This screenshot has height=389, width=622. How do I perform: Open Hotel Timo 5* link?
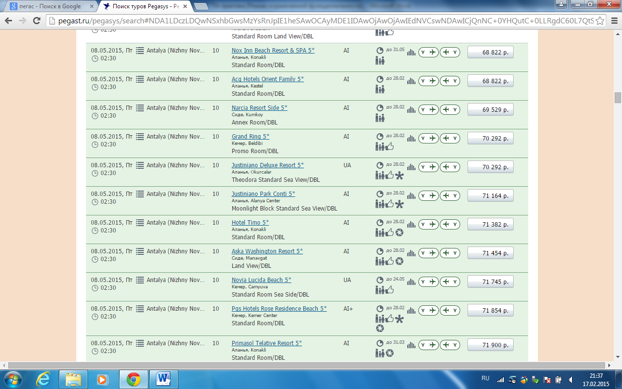pyautogui.click(x=250, y=223)
